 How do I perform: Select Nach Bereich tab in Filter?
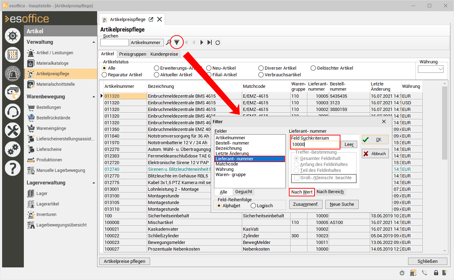330,192
